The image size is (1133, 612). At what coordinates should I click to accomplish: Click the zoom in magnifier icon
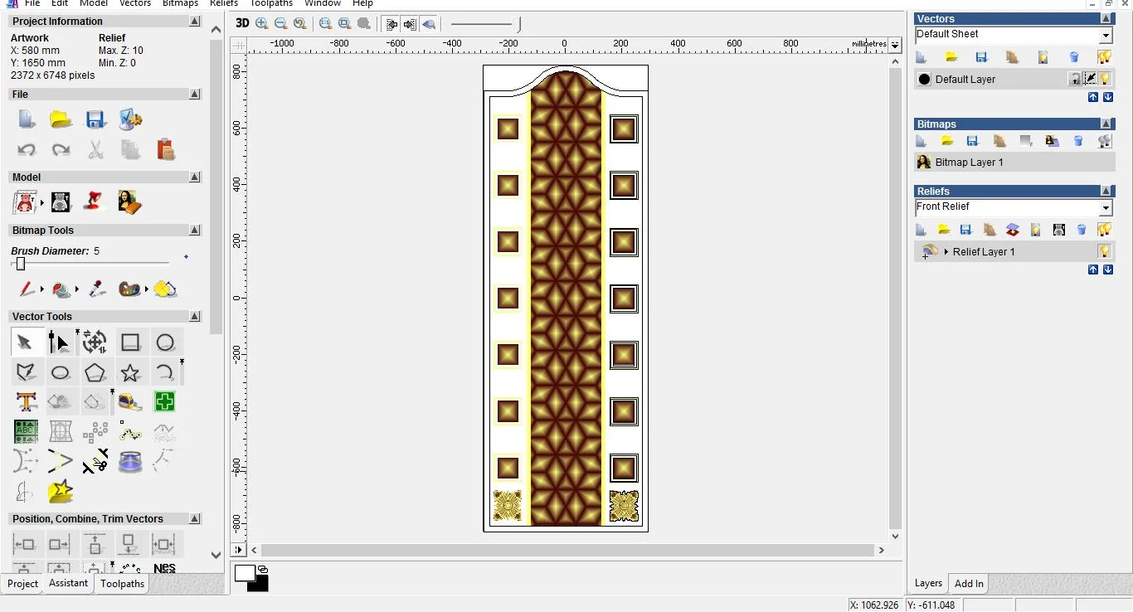[262, 24]
